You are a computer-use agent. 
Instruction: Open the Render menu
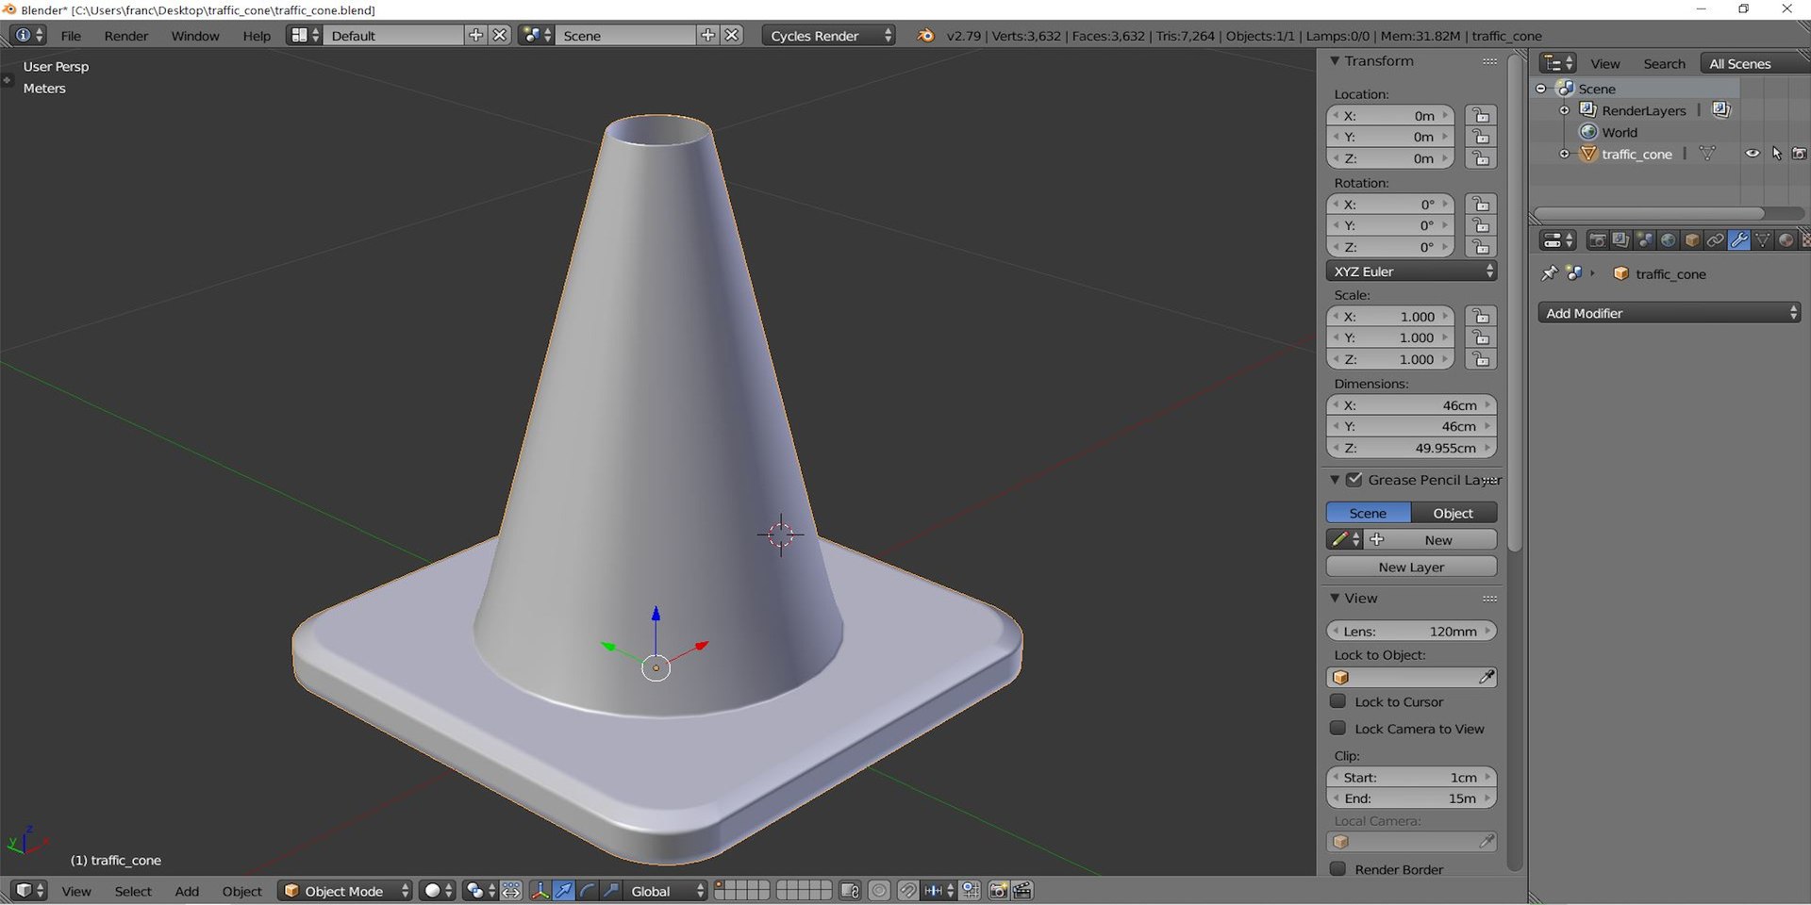(126, 36)
